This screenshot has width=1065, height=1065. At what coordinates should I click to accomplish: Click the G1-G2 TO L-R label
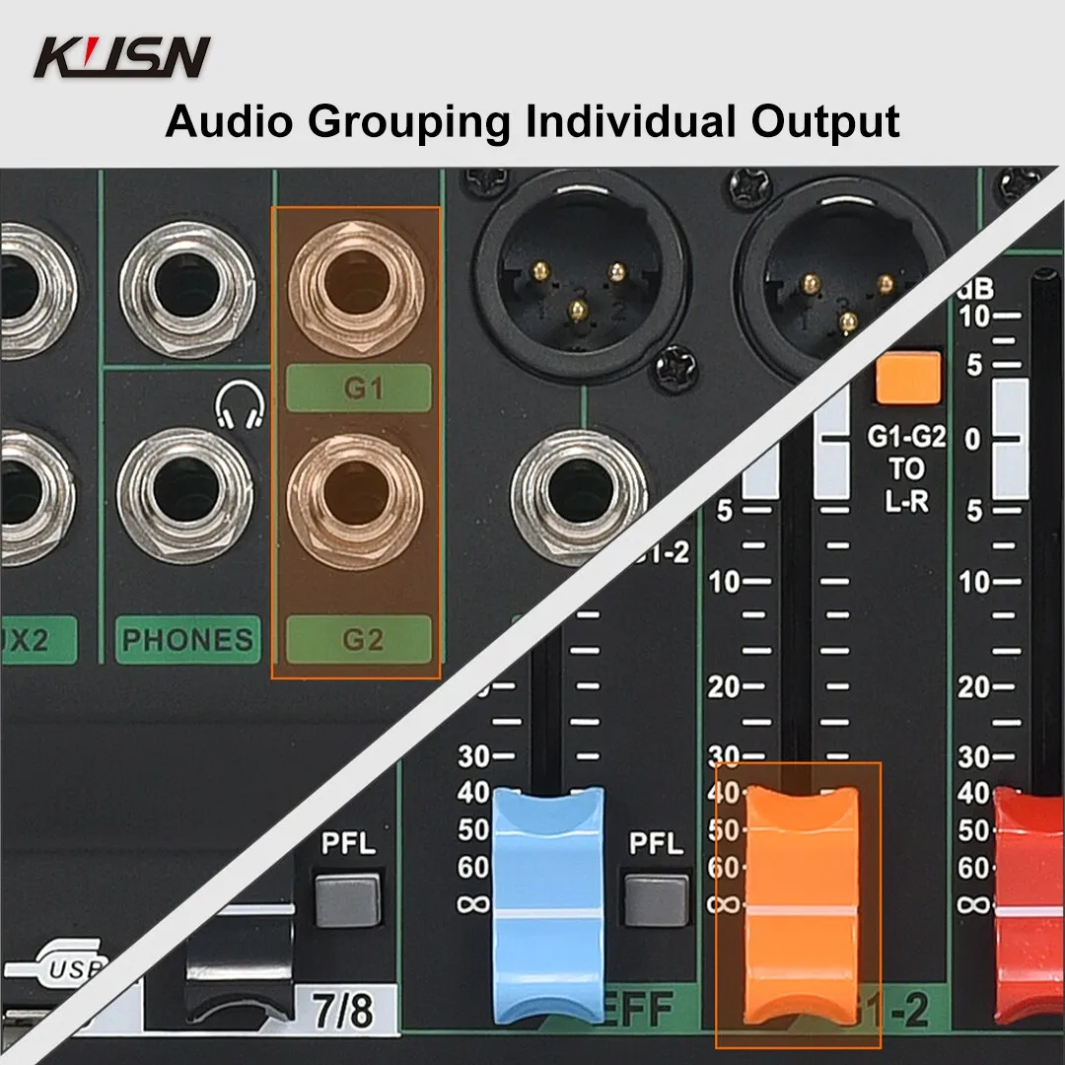tap(906, 469)
